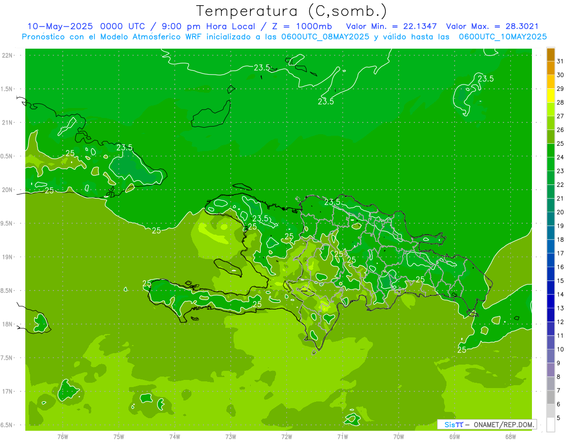Viewport: 573px width, 443px height.
Task: Click longitude axis label '73W'
Action: point(231,437)
